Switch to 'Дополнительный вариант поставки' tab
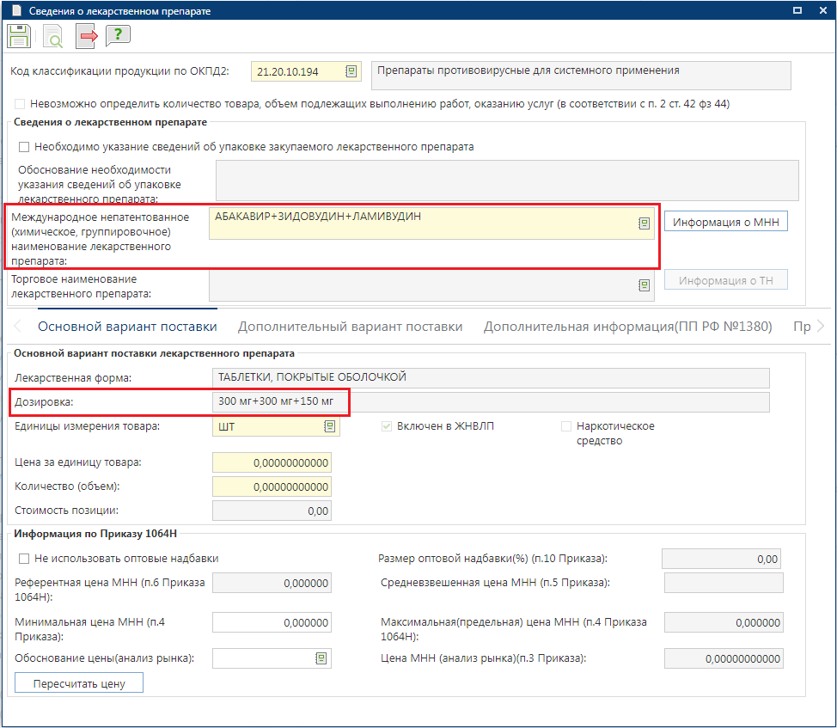Image resolution: width=837 pixels, height=728 pixels. pos(350,327)
